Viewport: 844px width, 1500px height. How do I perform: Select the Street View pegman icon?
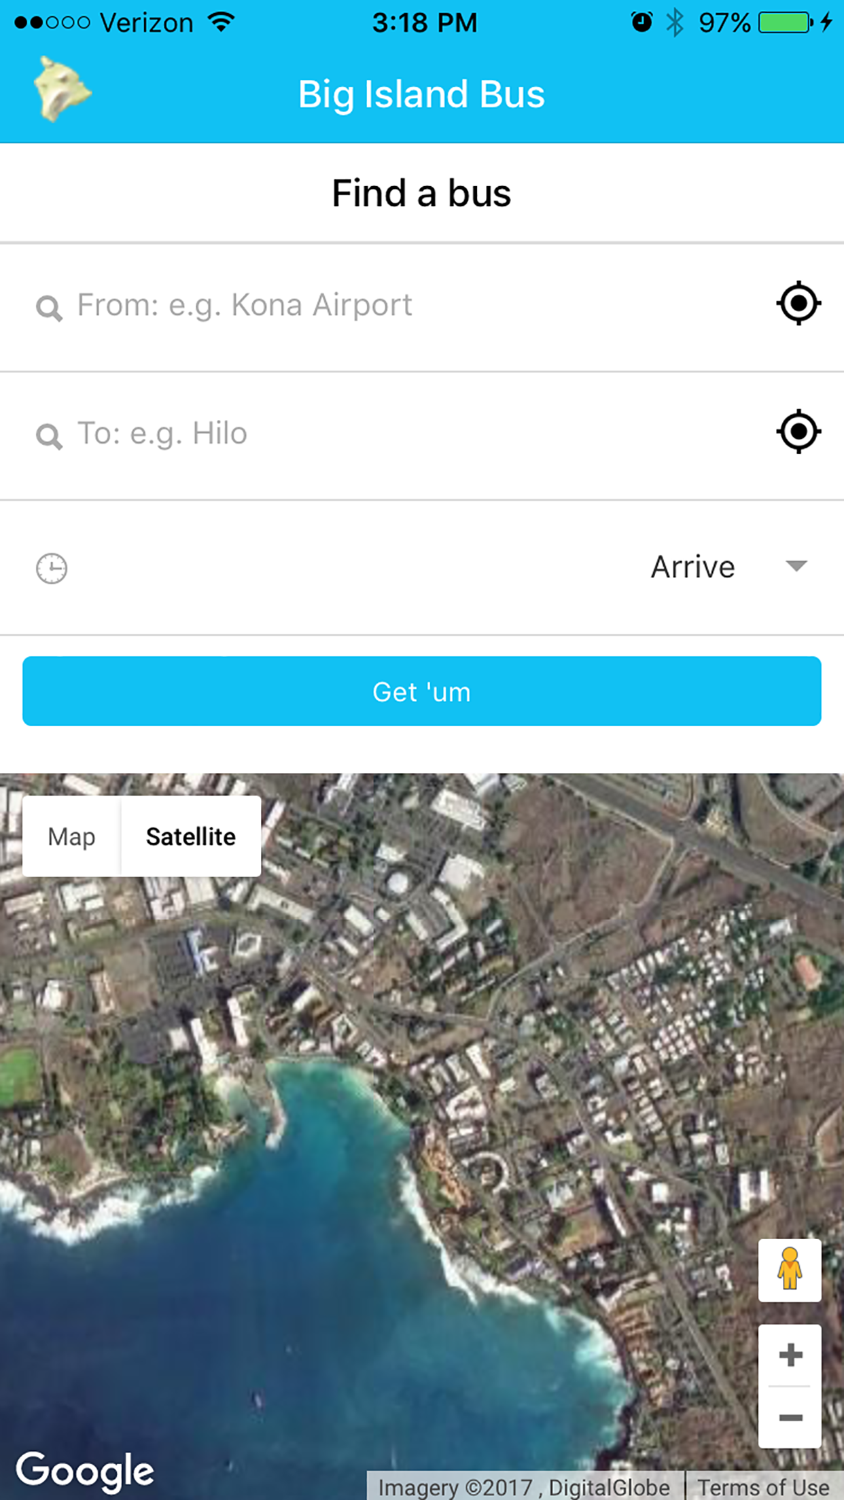790,1270
